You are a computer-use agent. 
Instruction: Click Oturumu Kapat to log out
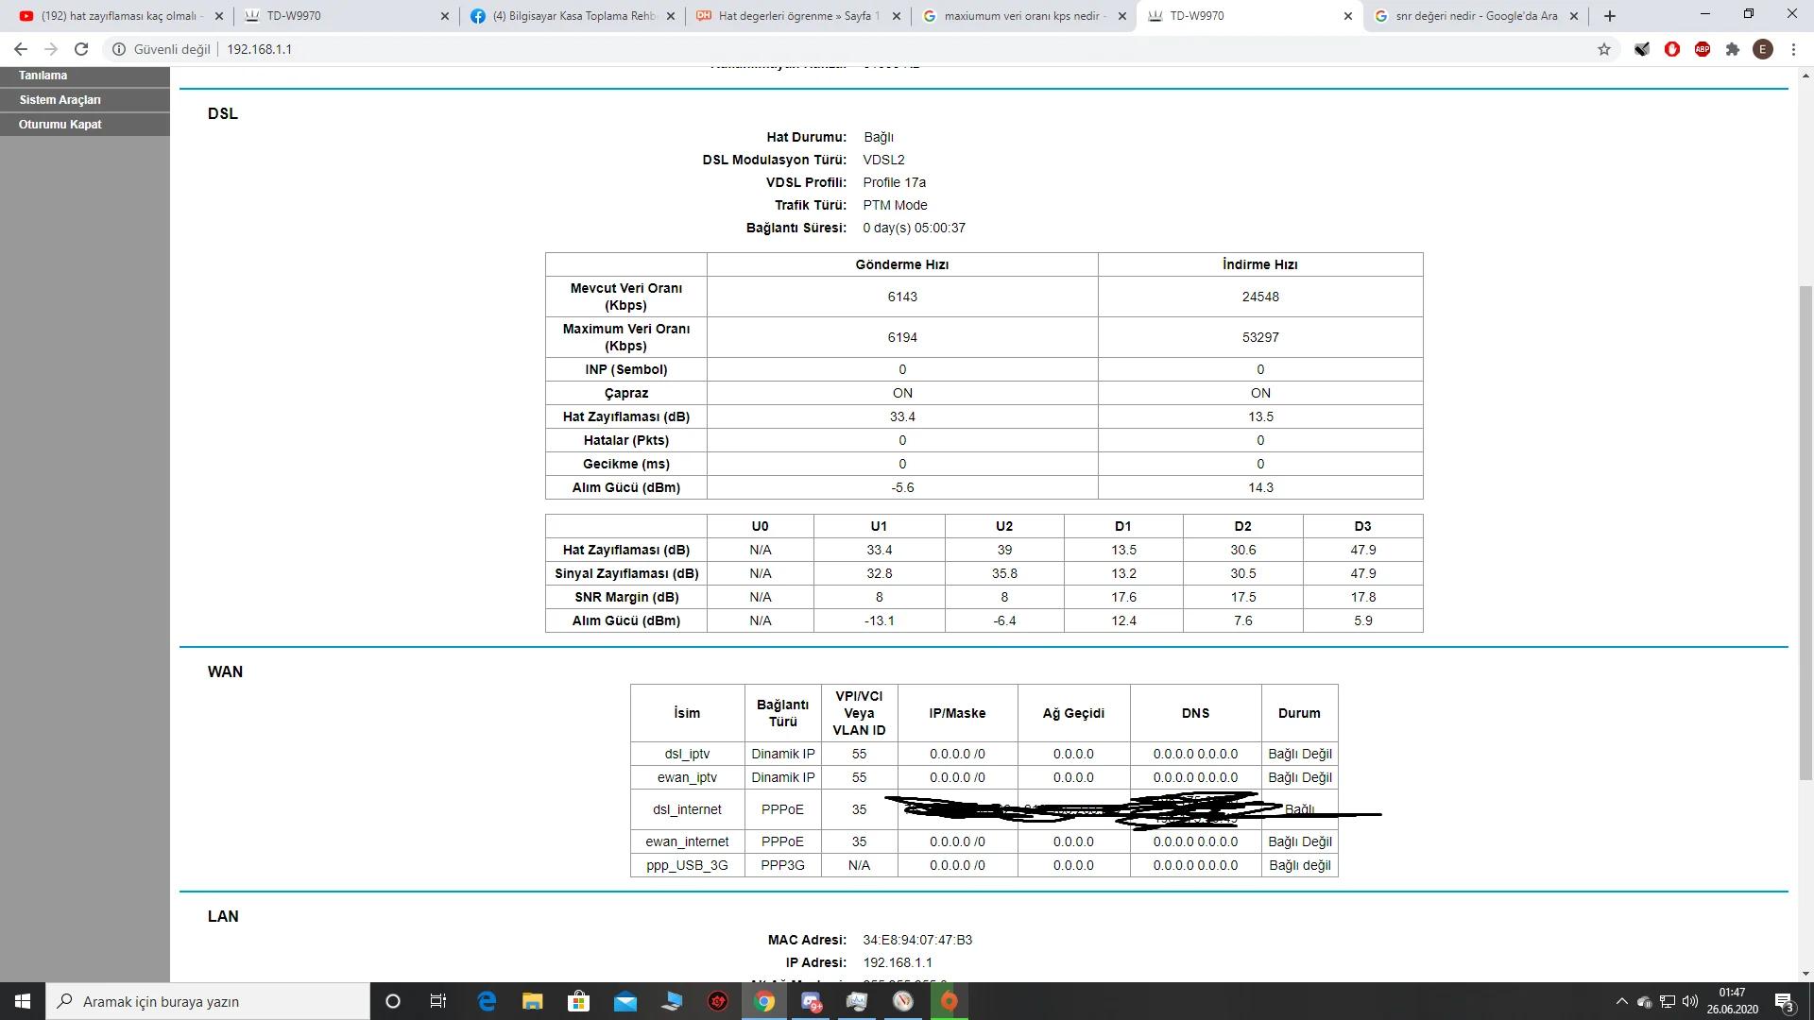(x=60, y=125)
